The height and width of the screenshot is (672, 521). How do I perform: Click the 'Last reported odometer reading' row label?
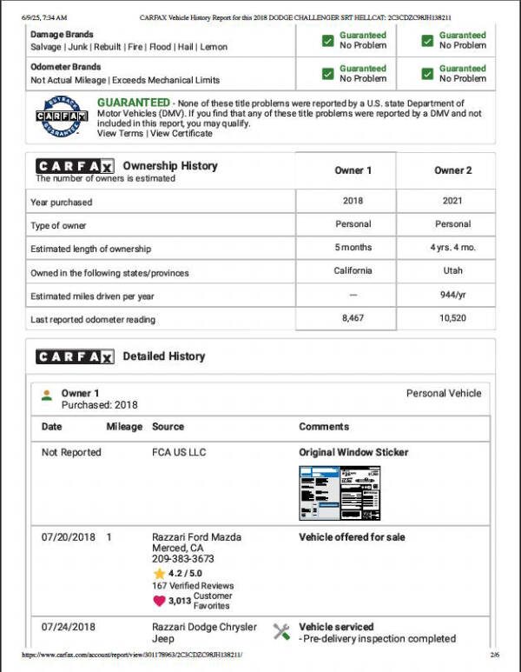(x=93, y=319)
